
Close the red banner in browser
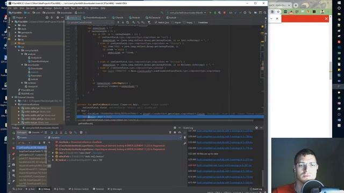click(326, 19)
